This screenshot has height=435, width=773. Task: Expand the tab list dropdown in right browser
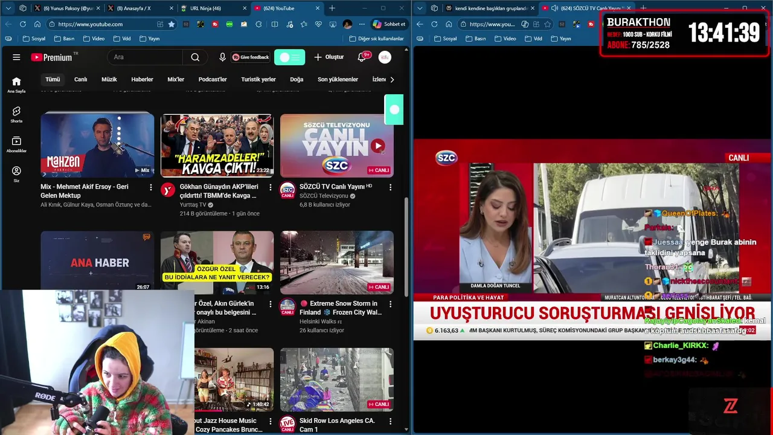[420, 8]
